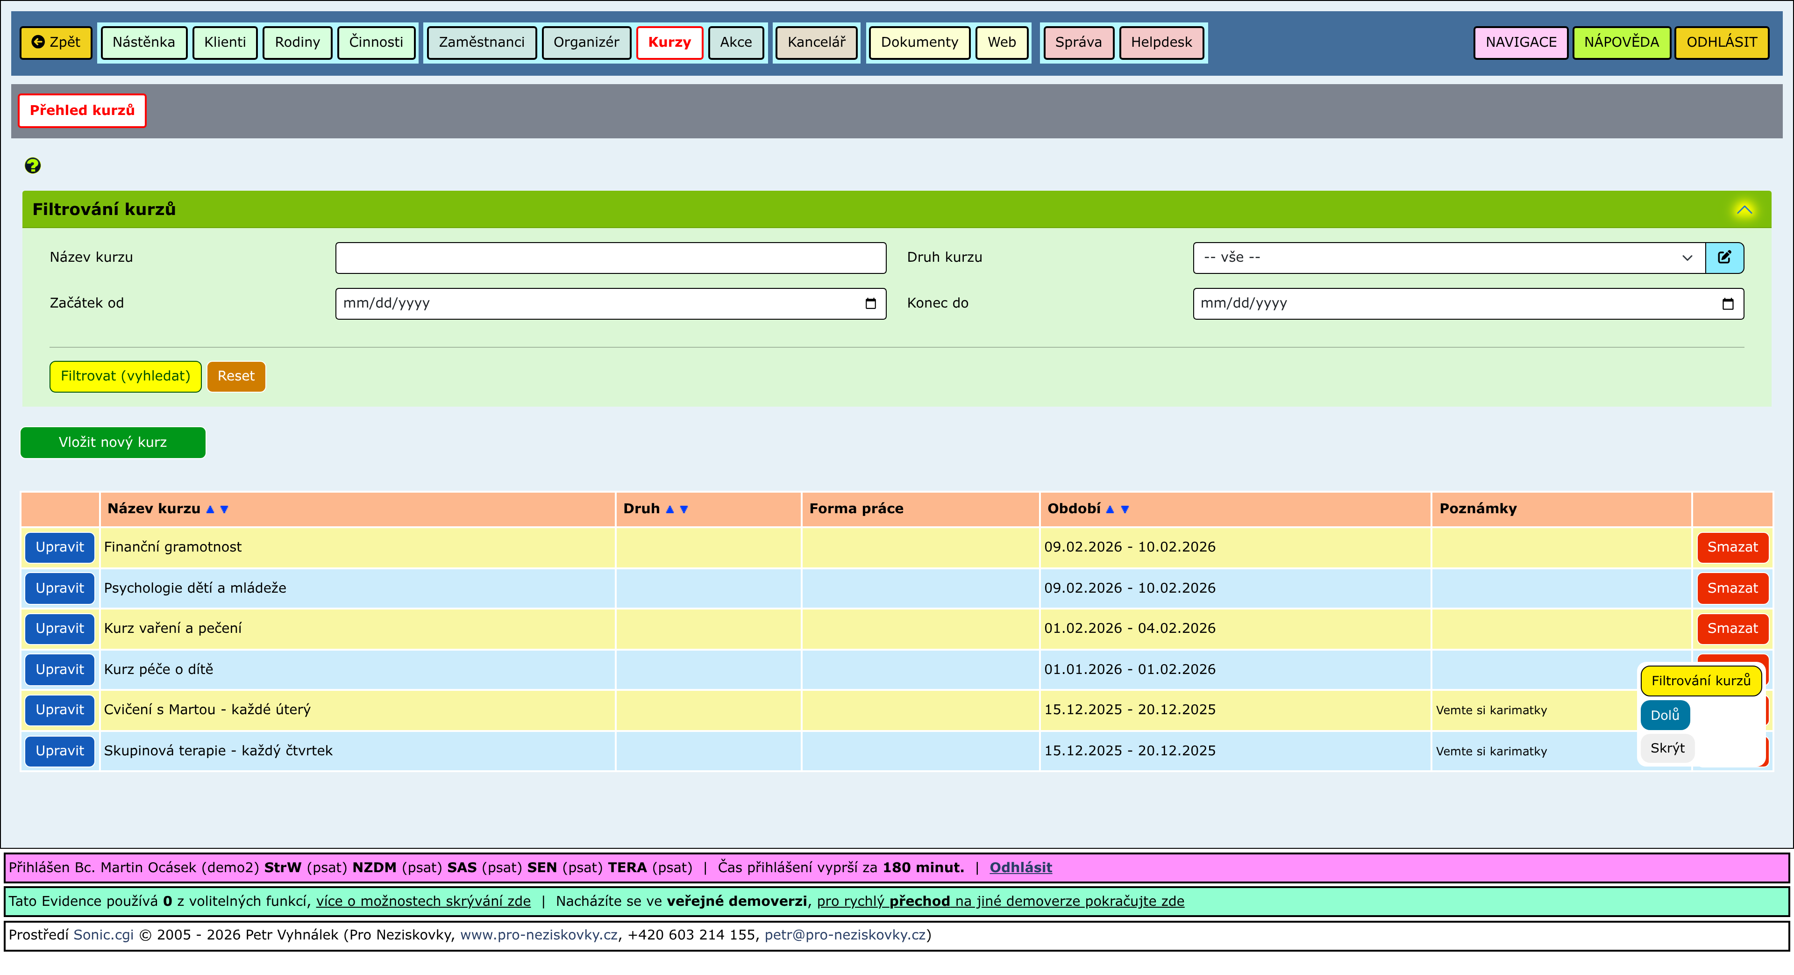Viewport: 1794px width, 975px height.
Task: Open the Činnosti menu item
Action: point(376,43)
